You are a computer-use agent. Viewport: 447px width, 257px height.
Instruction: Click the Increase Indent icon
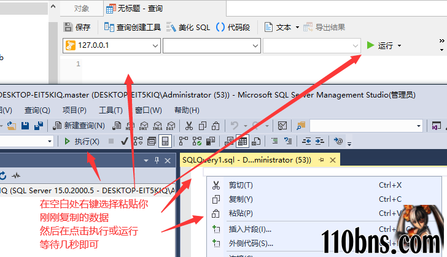coord(320,141)
